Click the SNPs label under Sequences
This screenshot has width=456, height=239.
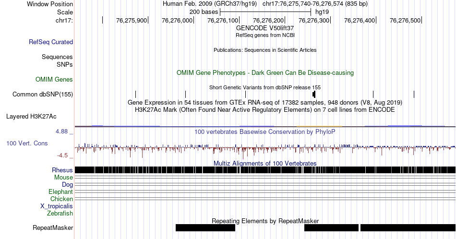[x=65, y=64]
